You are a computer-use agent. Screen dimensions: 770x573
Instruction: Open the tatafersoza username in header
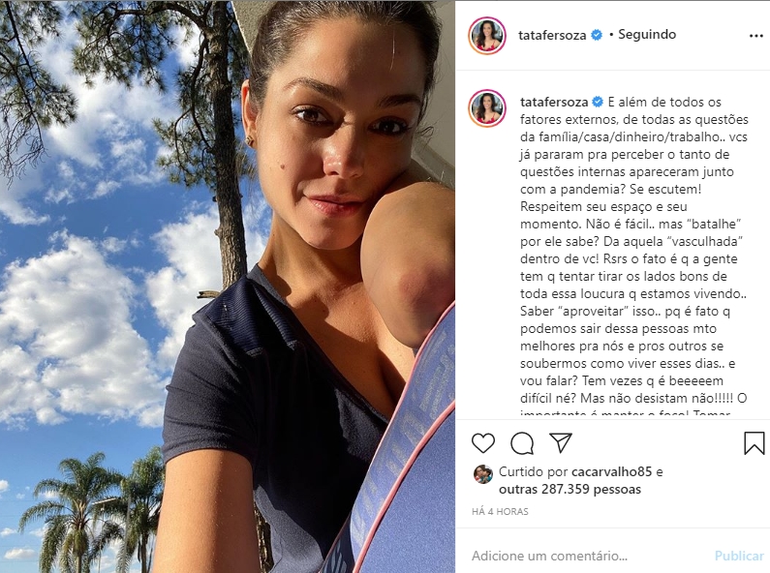552,35
